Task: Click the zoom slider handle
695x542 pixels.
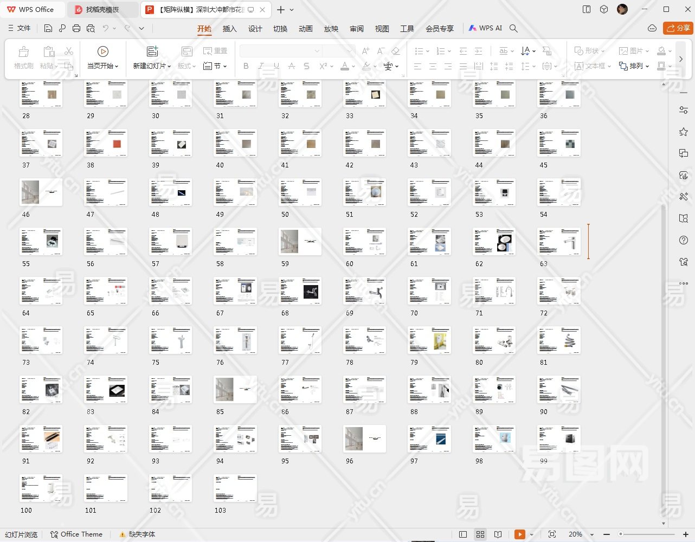Action: point(621,534)
